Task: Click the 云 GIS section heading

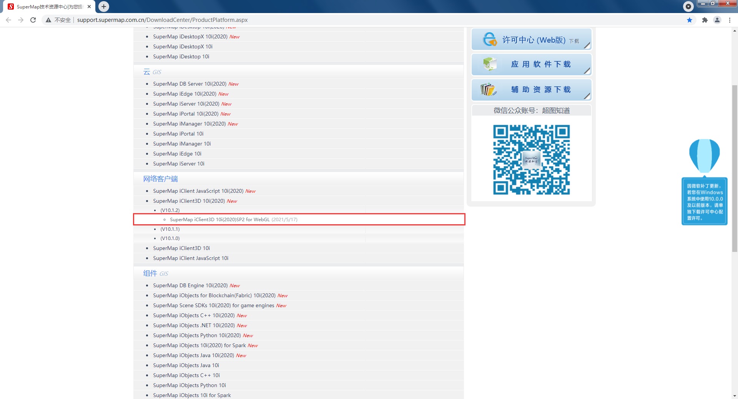Action: (152, 72)
